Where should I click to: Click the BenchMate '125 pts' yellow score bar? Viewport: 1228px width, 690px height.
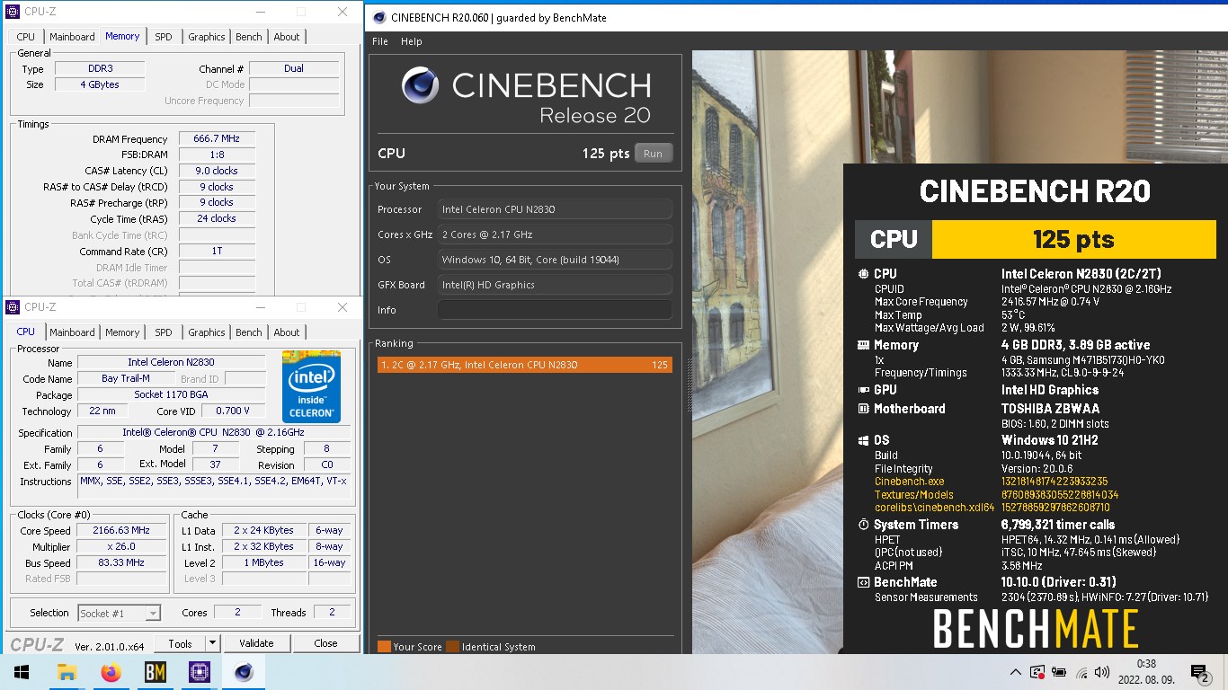click(x=1073, y=239)
